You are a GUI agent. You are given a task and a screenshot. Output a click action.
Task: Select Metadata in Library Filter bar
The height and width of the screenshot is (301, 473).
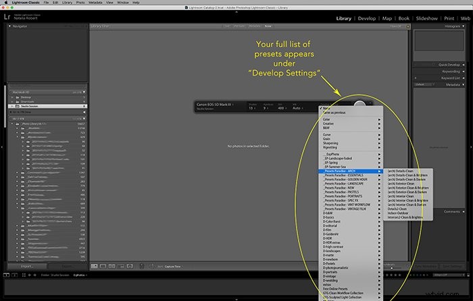[x=255, y=26]
